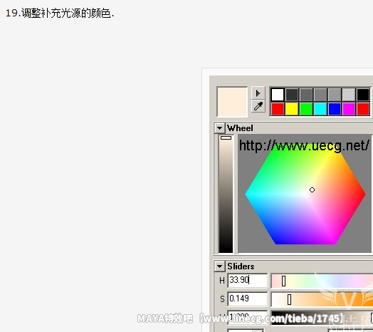Pick the green palette swatch

(306, 109)
